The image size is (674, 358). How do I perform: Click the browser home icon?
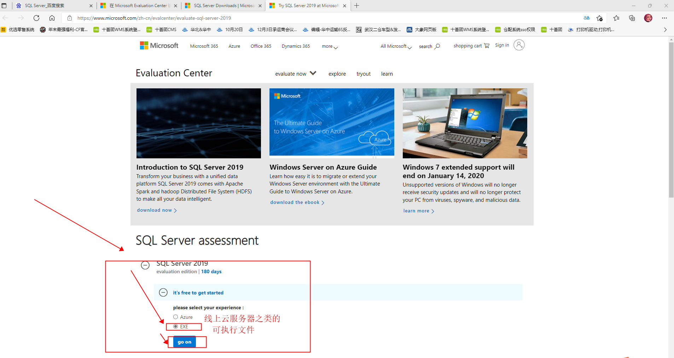52,18
